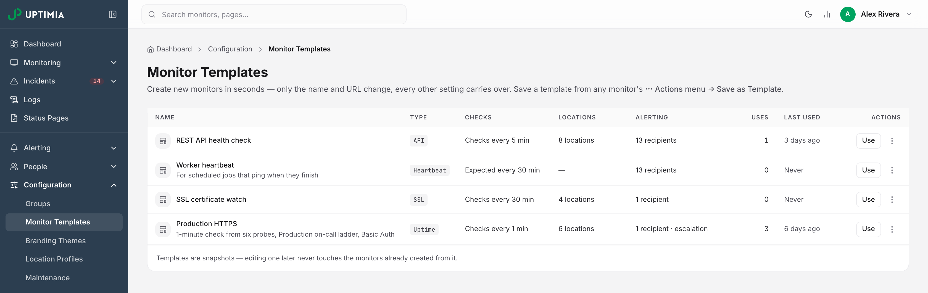Click the Uptimia logo
The image size is (928, 293).
click(36, 14)
